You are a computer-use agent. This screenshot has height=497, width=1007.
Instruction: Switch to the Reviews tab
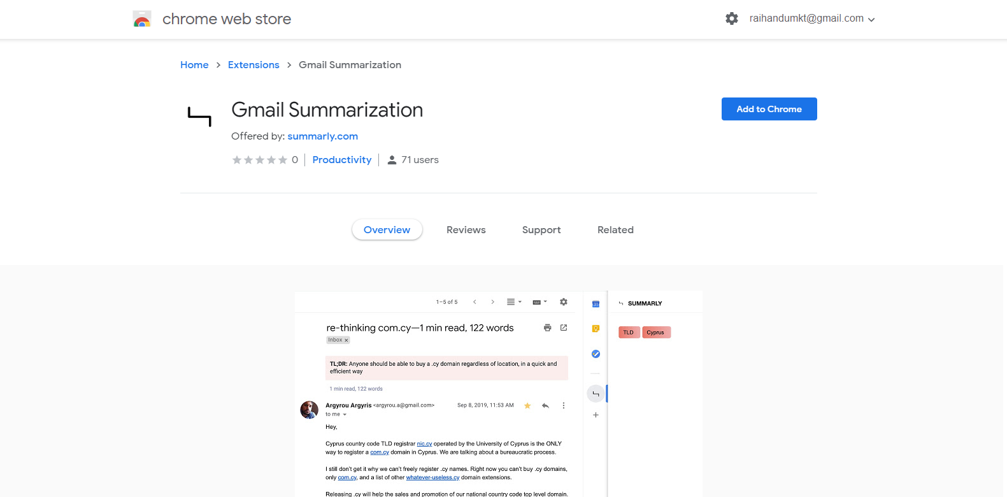click(x=466, y=230)
